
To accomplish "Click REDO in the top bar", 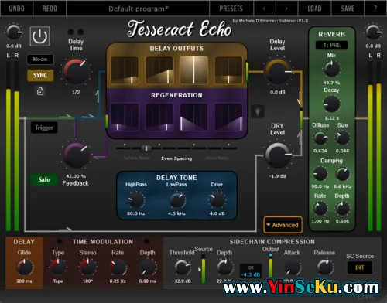I will tap(50, 9).
